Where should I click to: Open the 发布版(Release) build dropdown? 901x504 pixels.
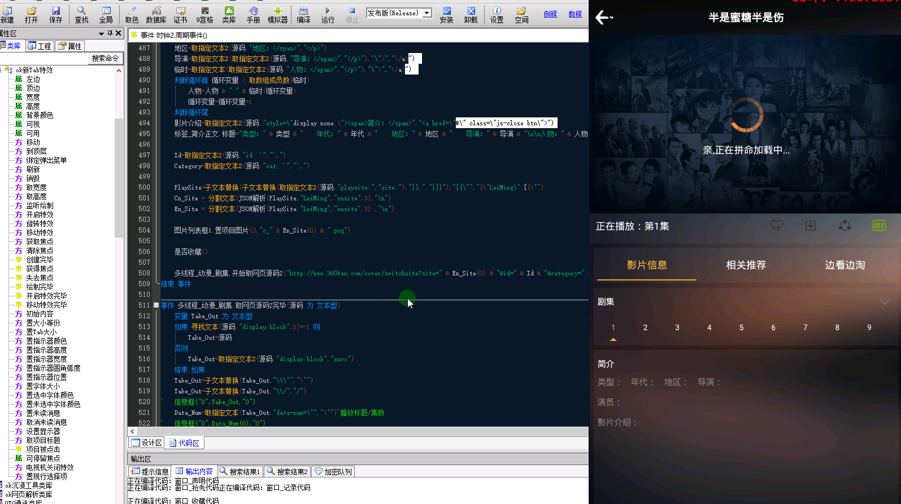coord(428,13)
